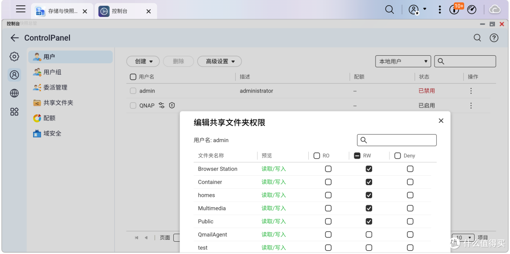Click the sliders icon next to QNAP

[161, 105]
